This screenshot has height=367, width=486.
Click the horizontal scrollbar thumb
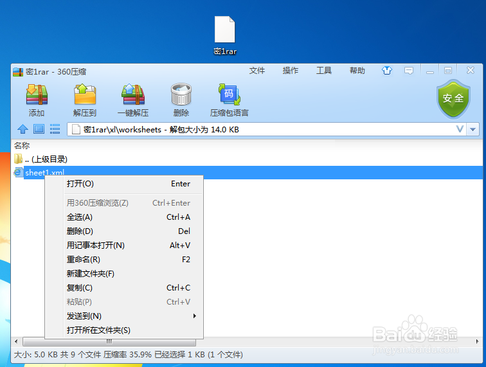click(x=109, y=341)
